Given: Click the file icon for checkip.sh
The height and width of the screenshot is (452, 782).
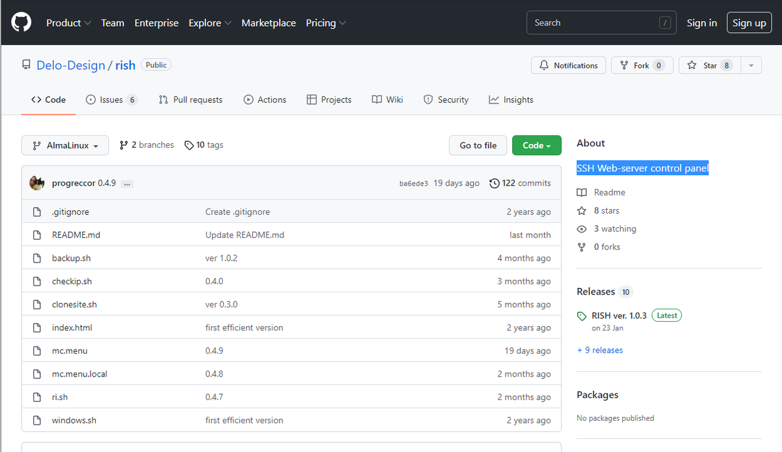Looking at the screenshot, I should 37,281.
